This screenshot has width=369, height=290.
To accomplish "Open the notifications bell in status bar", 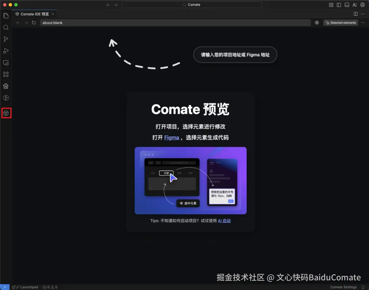I will [363, 287].
